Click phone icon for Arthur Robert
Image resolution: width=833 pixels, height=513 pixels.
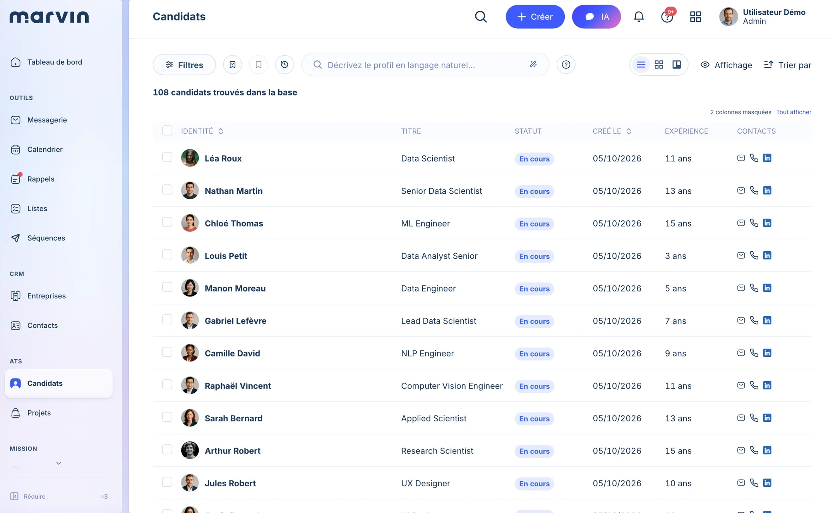754,450
